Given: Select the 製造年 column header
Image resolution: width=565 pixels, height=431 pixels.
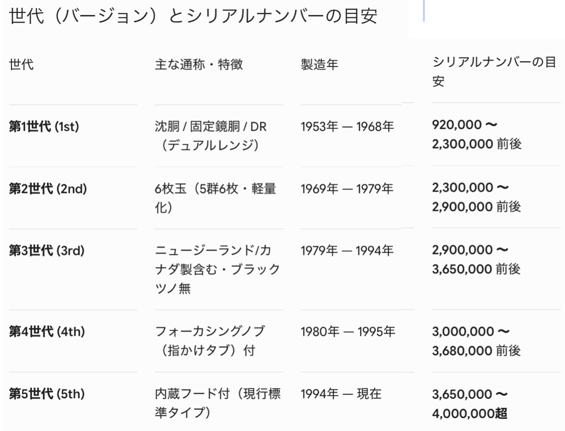Looking at the screenshot, I should click(319, 65).
